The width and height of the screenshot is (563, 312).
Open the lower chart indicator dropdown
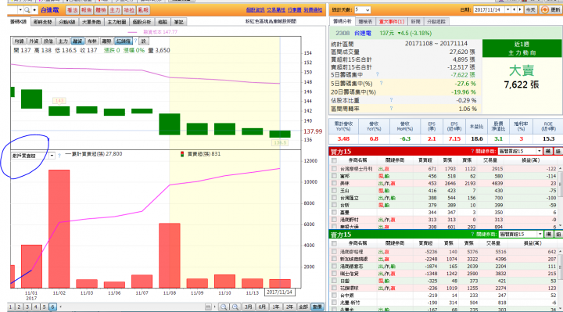pyautogui.click(x=52, y=156)
